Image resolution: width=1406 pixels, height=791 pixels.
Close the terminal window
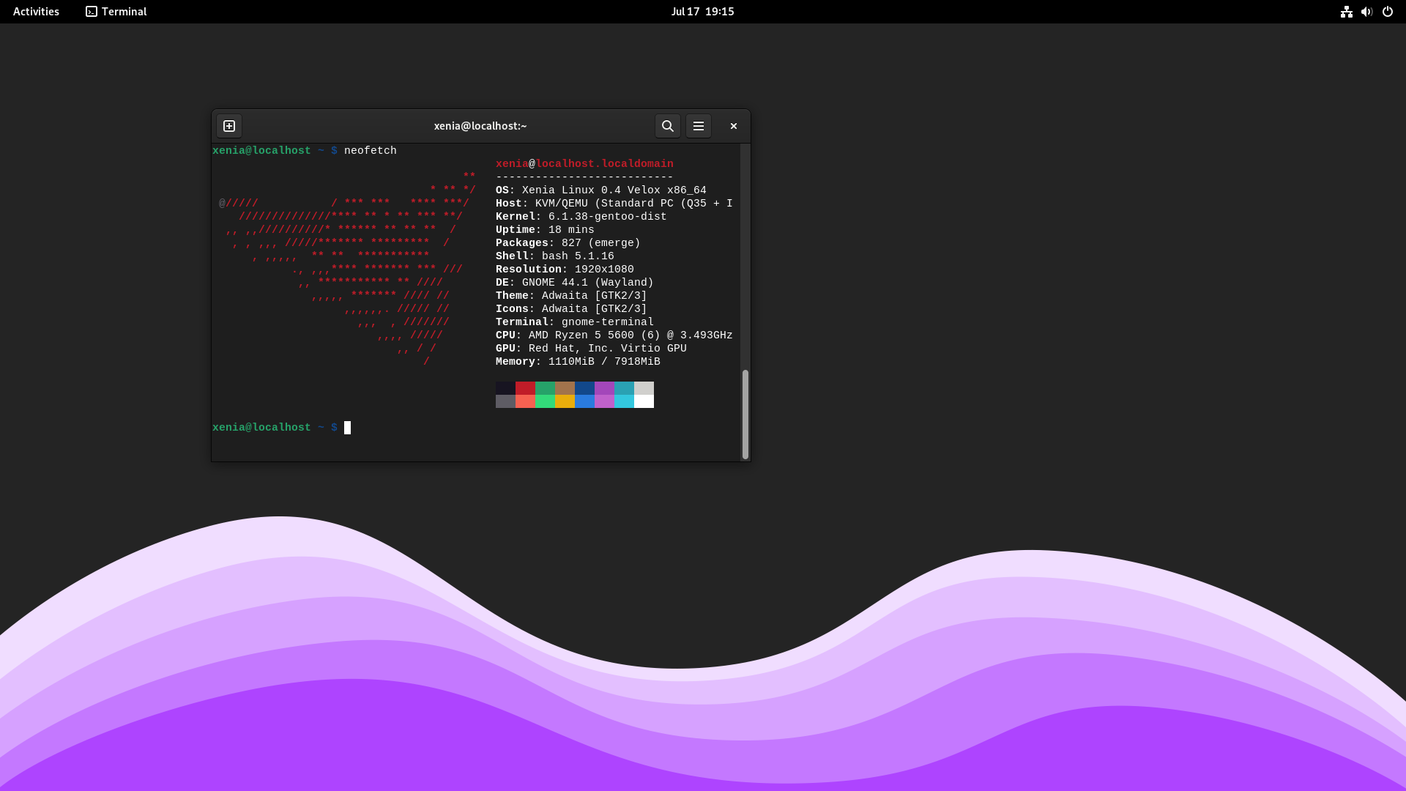pos(733,126)
